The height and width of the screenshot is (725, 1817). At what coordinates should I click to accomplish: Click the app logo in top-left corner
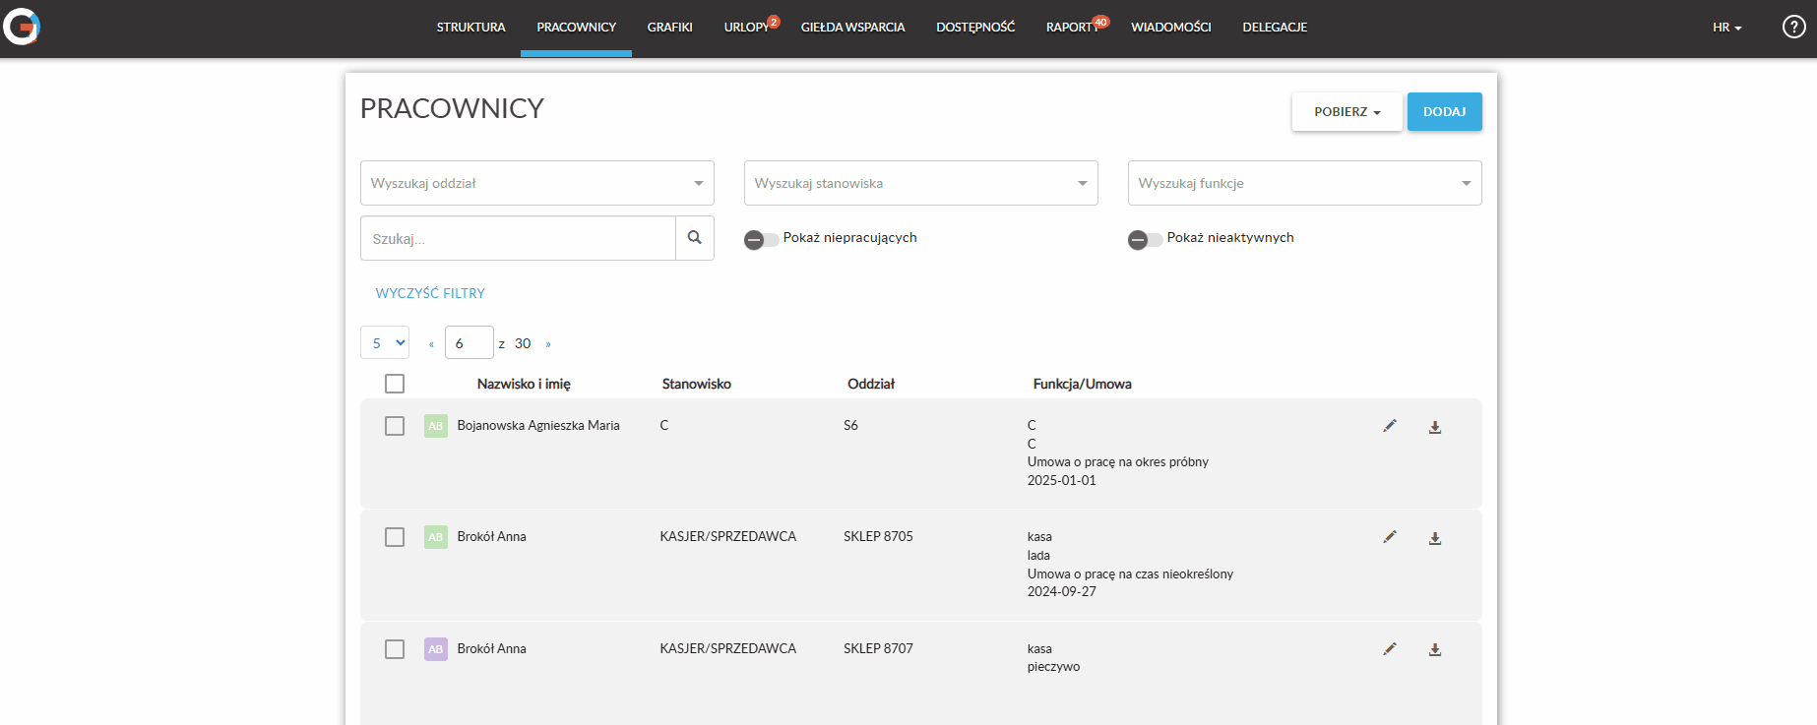[22, 27]
